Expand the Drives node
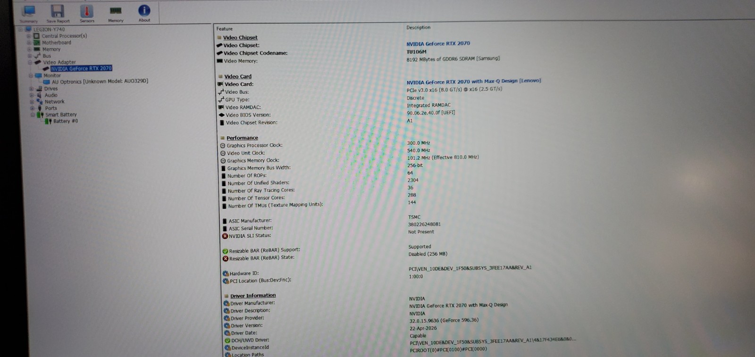The image size is (755, 357). (32, 89)
